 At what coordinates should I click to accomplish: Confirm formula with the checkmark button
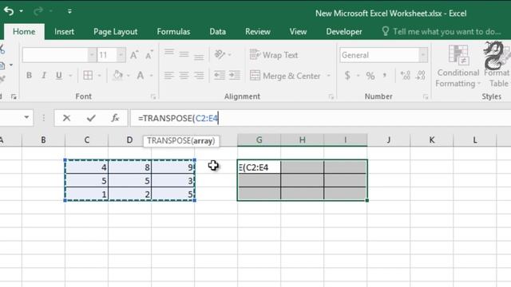91,118
